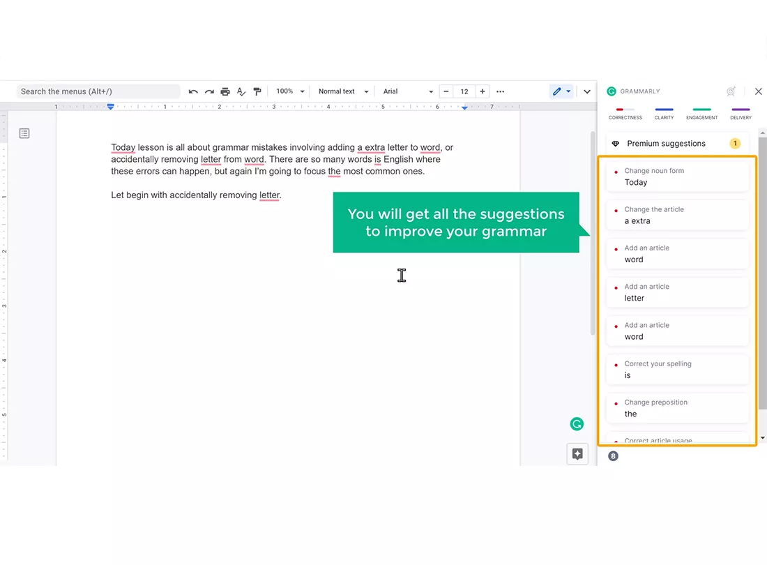The image size is (767, 565).
Task: Click underlined 'letter' in last paragraph
Action: click(x=269, y=195)
